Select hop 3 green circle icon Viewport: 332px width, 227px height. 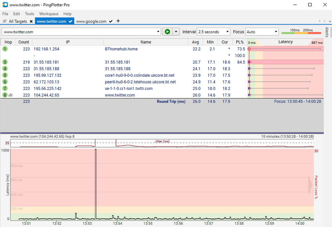pyautogui.click(x=5, y=62)
